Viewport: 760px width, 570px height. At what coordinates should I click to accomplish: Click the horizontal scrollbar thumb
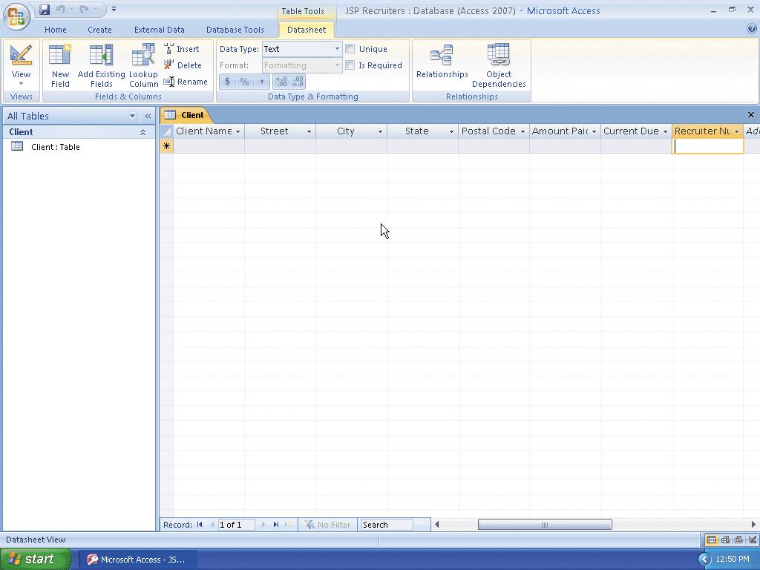(545, 525)
